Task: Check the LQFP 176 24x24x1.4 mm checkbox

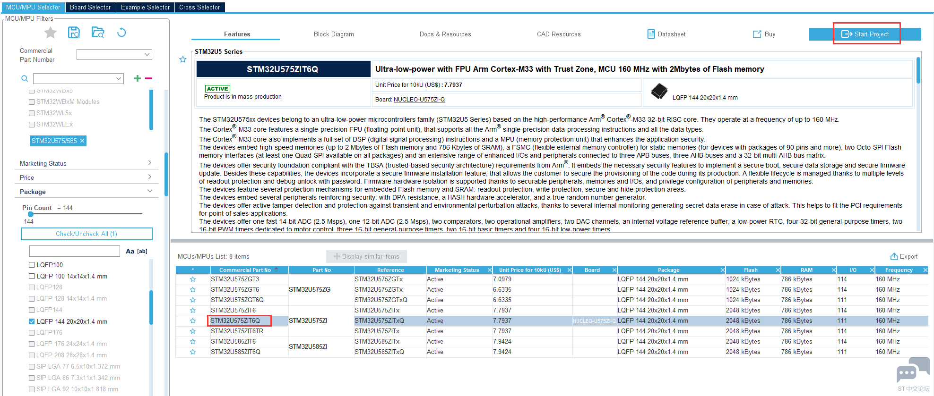Action: coord(32,344)
